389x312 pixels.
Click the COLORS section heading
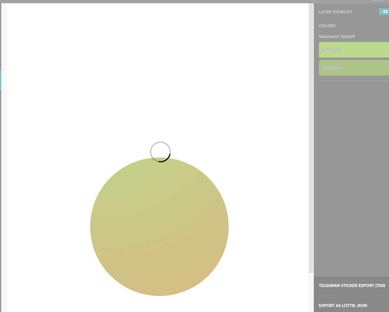point(327,25)
